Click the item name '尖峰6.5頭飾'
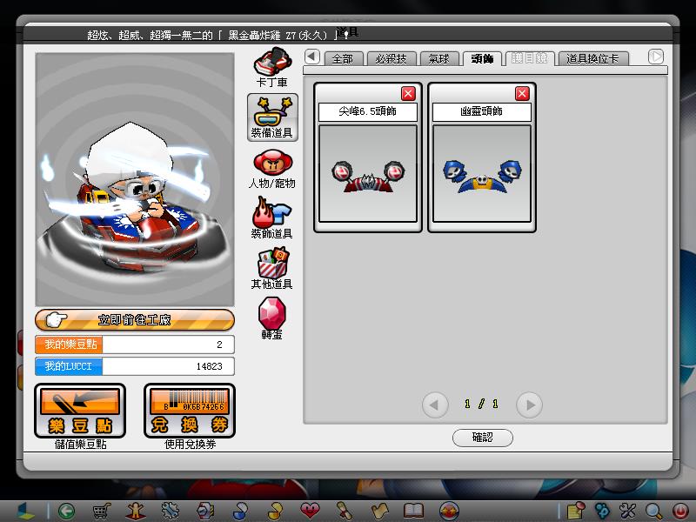Screen dimensions: 696x522 pos(367,111)
